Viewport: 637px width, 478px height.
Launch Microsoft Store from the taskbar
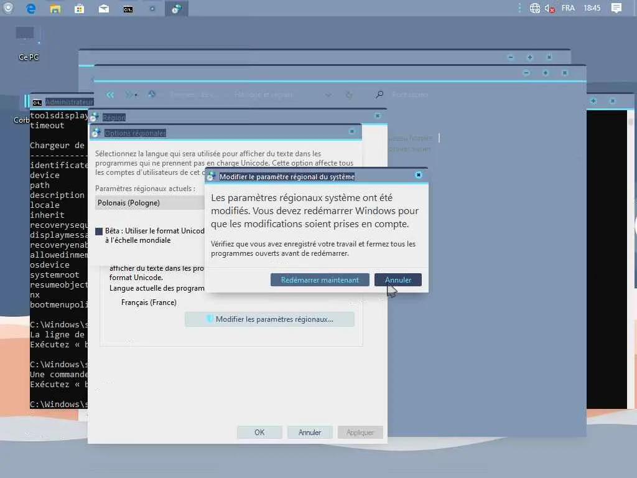point(80,9)
